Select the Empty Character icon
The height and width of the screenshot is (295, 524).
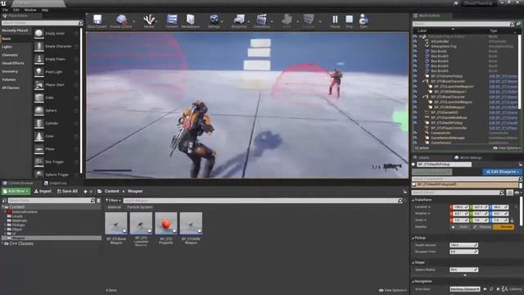click(39, 47)
